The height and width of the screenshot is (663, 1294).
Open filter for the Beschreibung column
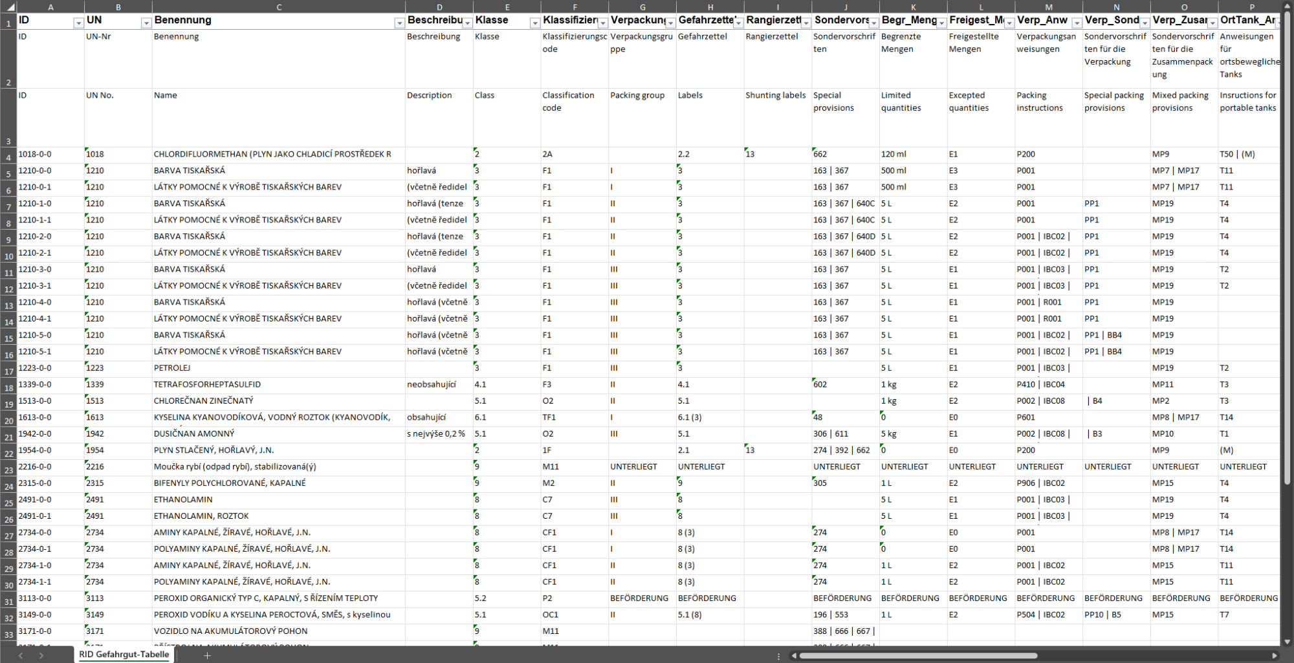pyautogui.click(x=467, y=23)
